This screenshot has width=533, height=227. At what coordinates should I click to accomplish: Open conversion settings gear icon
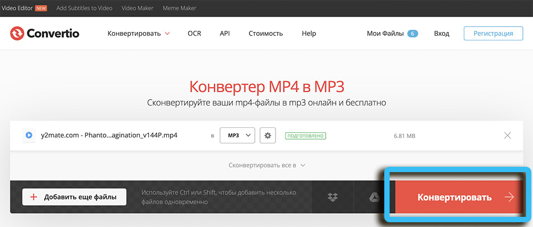pyautogui.click(x=268, y=135)
